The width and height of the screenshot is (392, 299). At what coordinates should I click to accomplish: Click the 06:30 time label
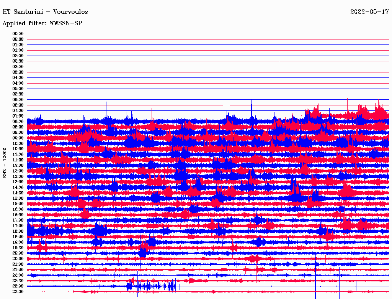(x=18, y=105)
